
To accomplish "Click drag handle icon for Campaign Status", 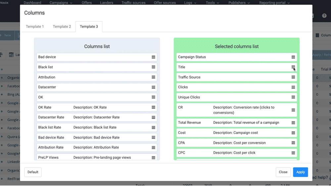I will click(x=293, y=57).
